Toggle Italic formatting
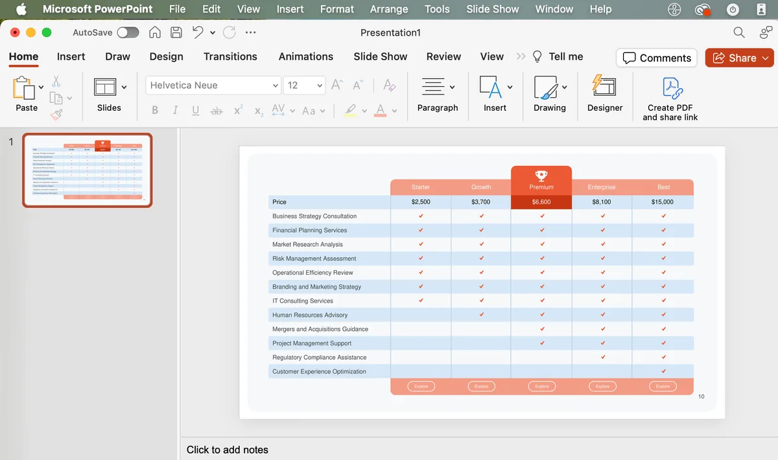This screenshot has height=460, width=778. click(175, 110)
